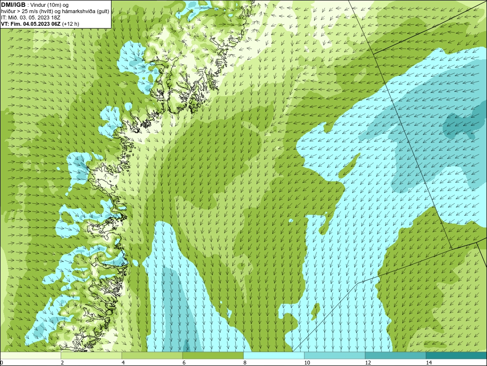Click the legend value '6'
The width and height of the screenshot is (487, 366).
tap(184, 363)
